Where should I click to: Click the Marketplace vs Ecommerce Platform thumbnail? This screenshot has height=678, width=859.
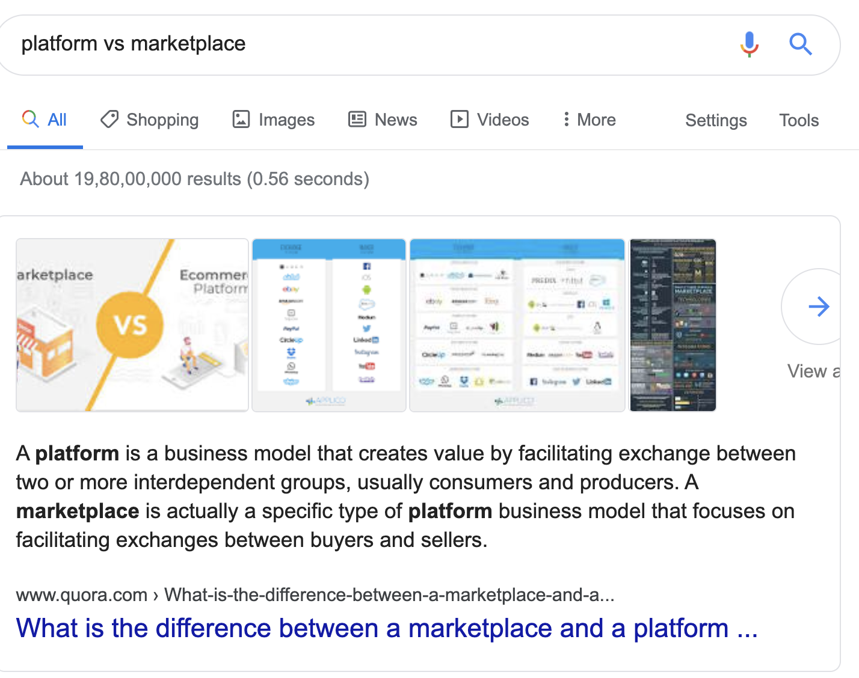coord(132,325)
